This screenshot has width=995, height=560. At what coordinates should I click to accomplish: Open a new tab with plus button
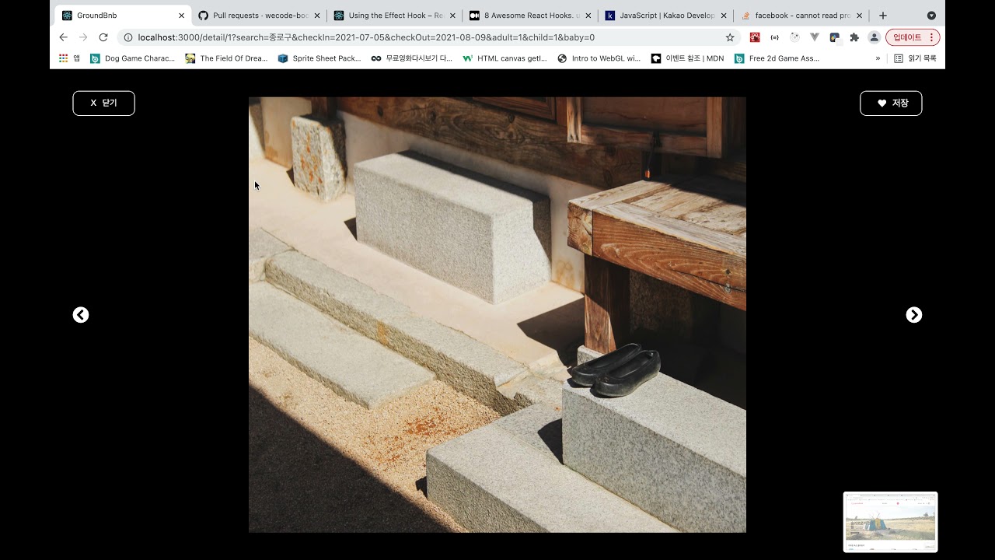click(x=883, y=16)
